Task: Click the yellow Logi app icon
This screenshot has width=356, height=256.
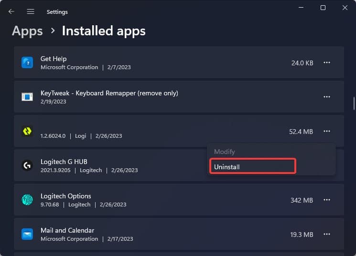Action: (27, 131)
